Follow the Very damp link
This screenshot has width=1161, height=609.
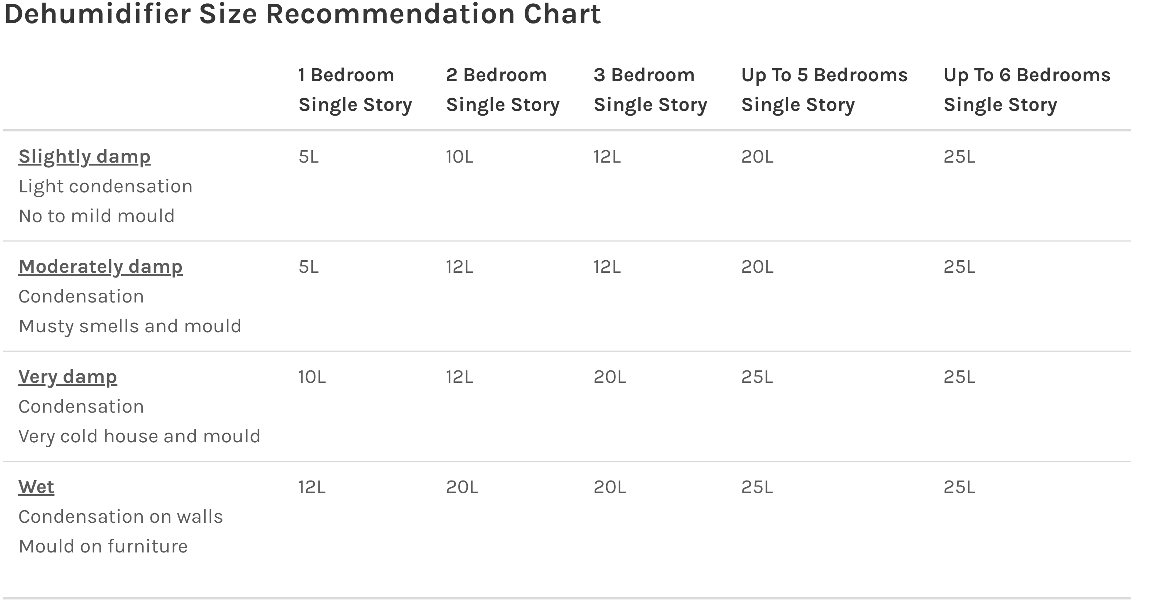(68, 377)
